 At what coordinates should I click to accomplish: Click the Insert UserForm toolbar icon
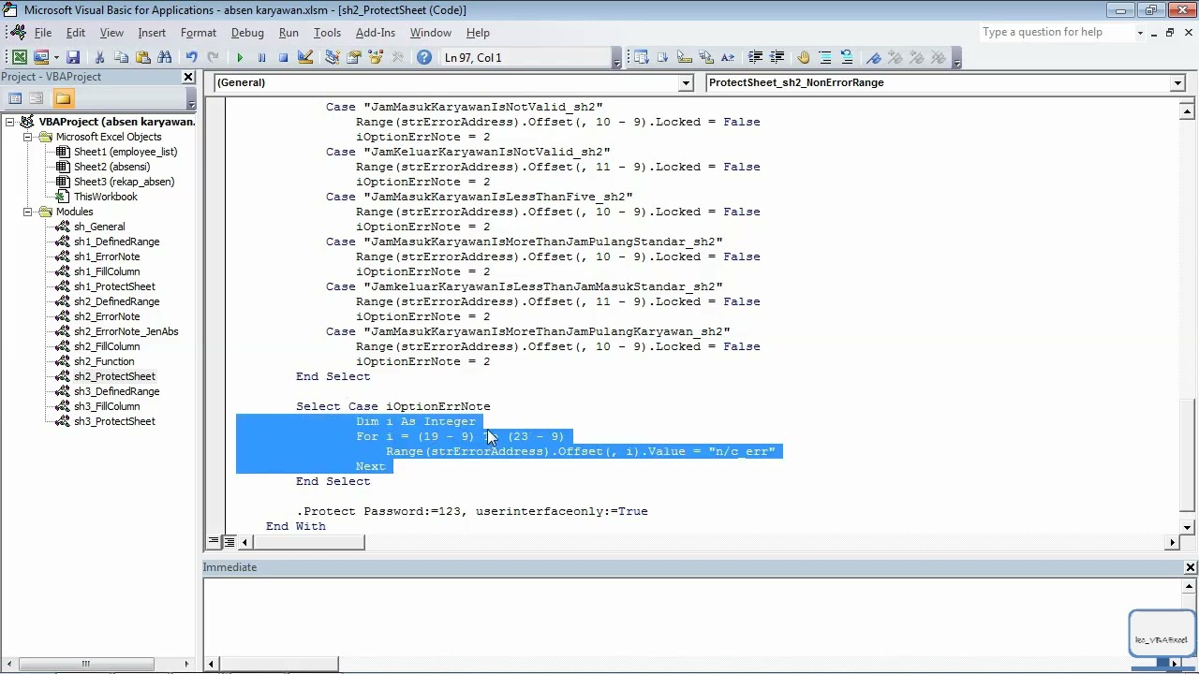[41, 57]
